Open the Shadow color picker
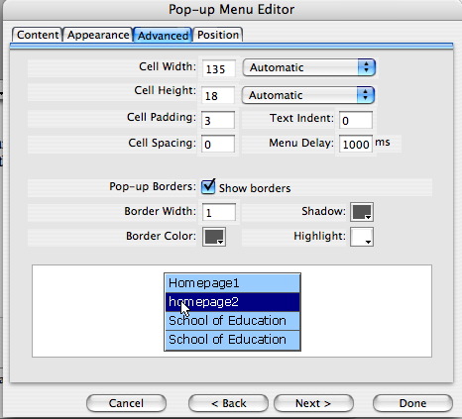 (x=362, y=212)
